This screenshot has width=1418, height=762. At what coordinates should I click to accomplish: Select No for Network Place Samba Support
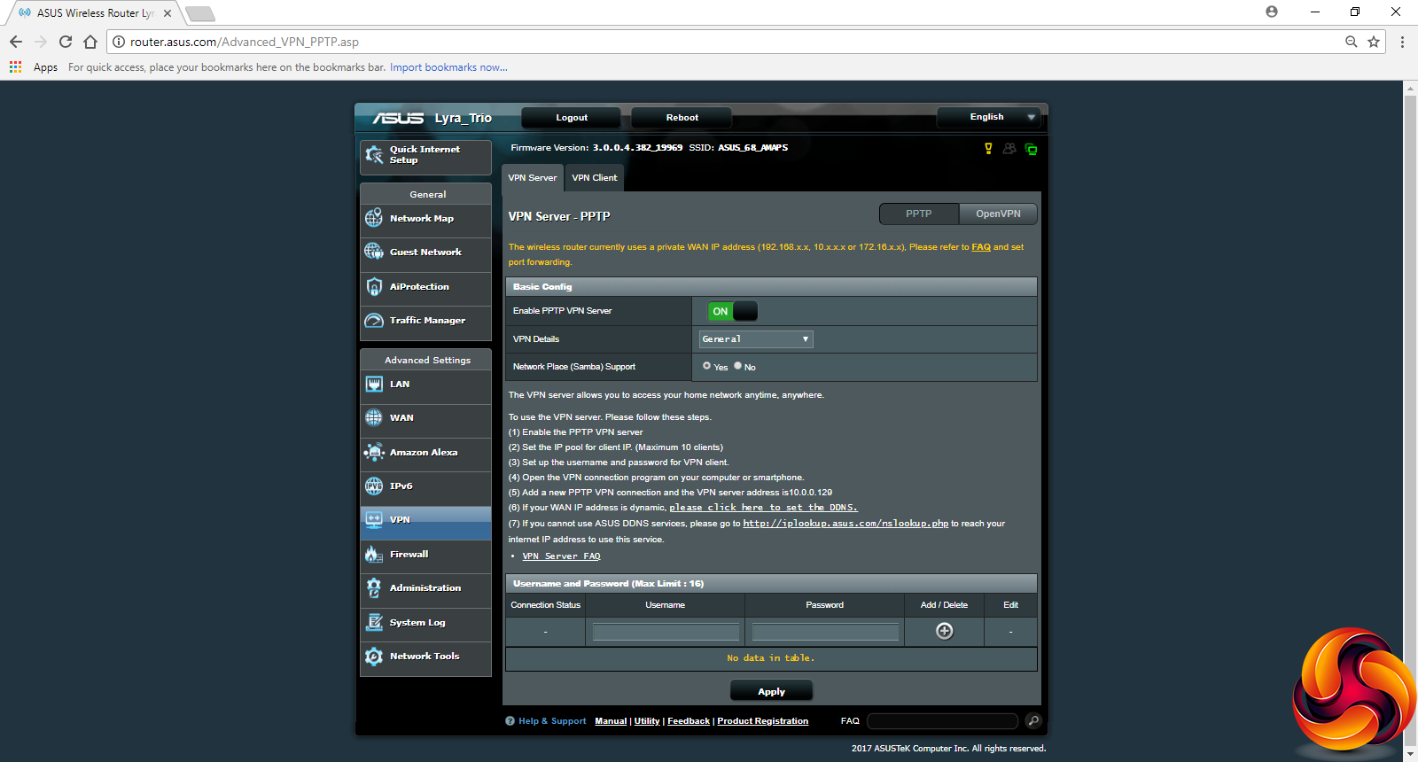pyautogui.click(x=737, y=366)
